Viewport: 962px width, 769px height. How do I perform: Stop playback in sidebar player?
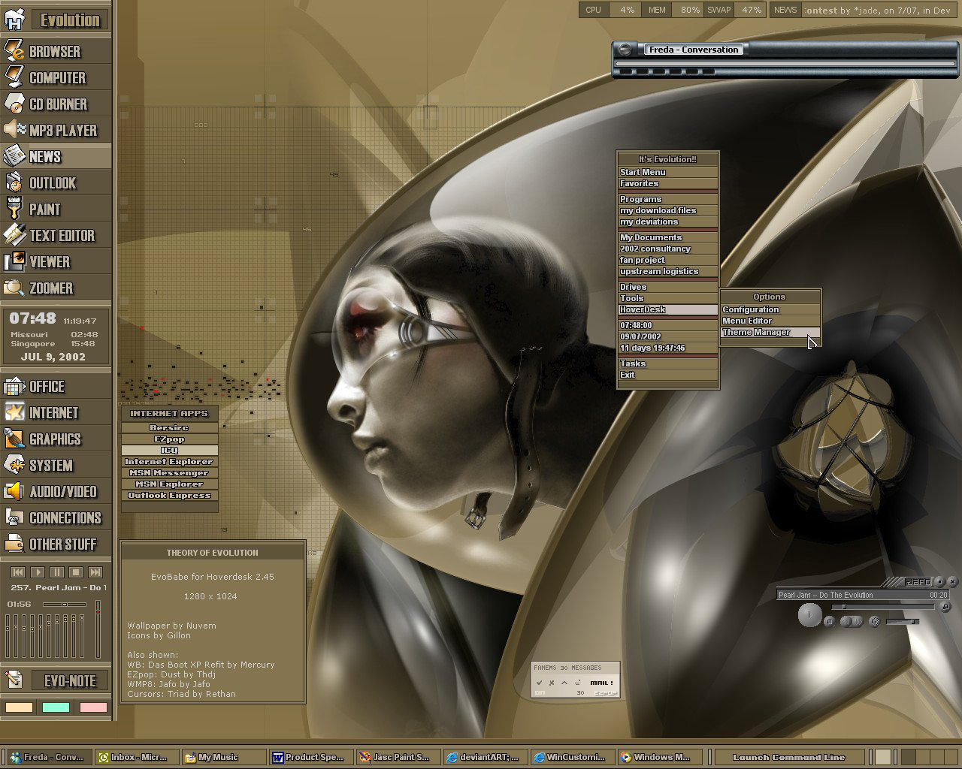pos(76,571)
